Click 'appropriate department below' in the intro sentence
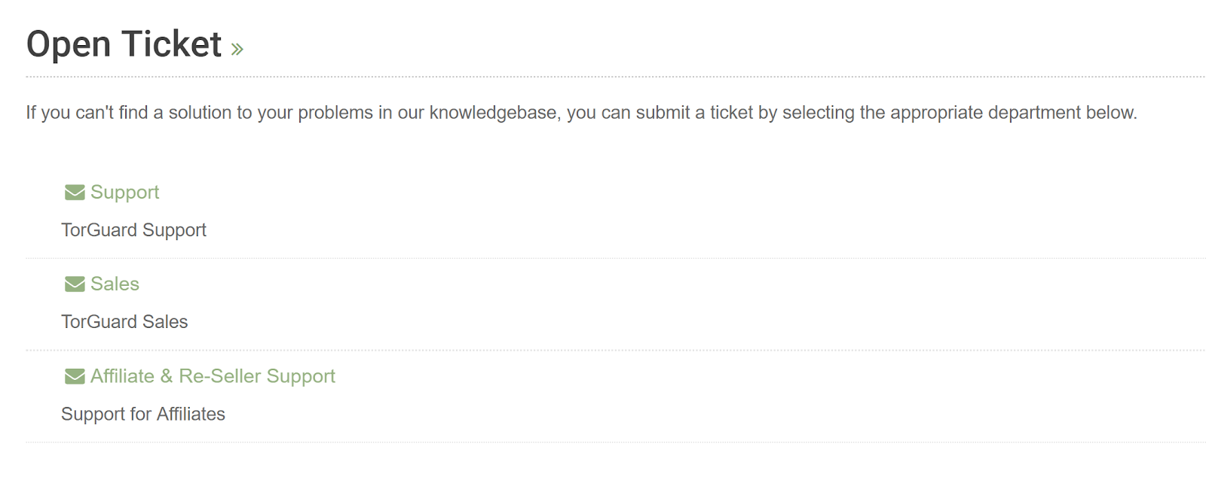 pos(1013,113)
